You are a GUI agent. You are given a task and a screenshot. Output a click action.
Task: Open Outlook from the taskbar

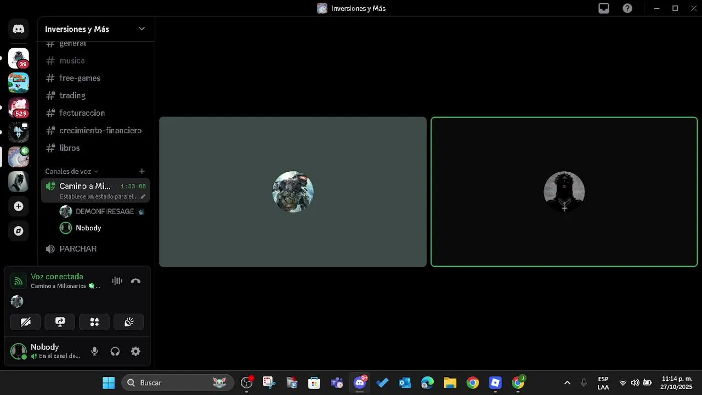pos(405,383)
